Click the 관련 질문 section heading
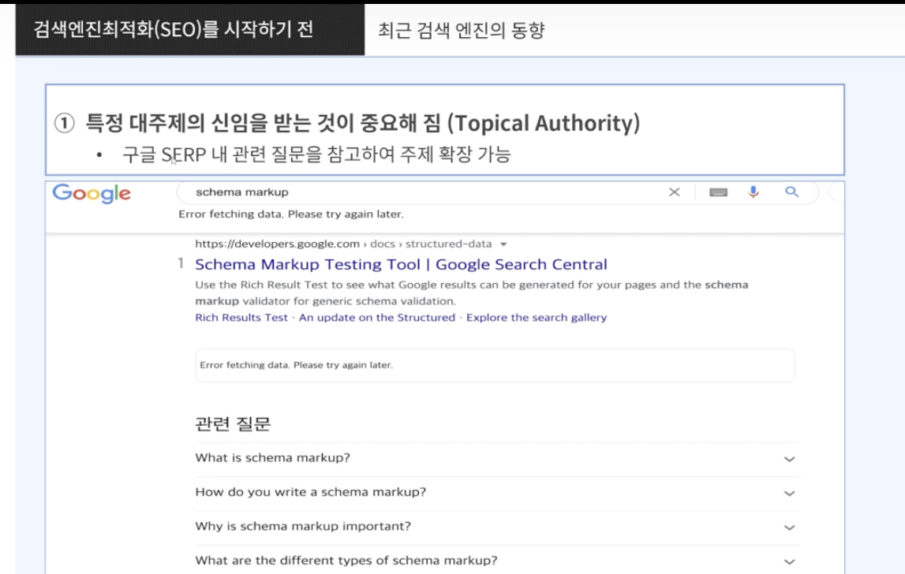This screenshot has width=905, height=574. pos(233,424)
